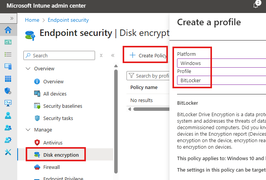Open the Platform dropdown showing Windows
Image resolution: width=266 pixels, height=180 pixels.
point(222,63)
